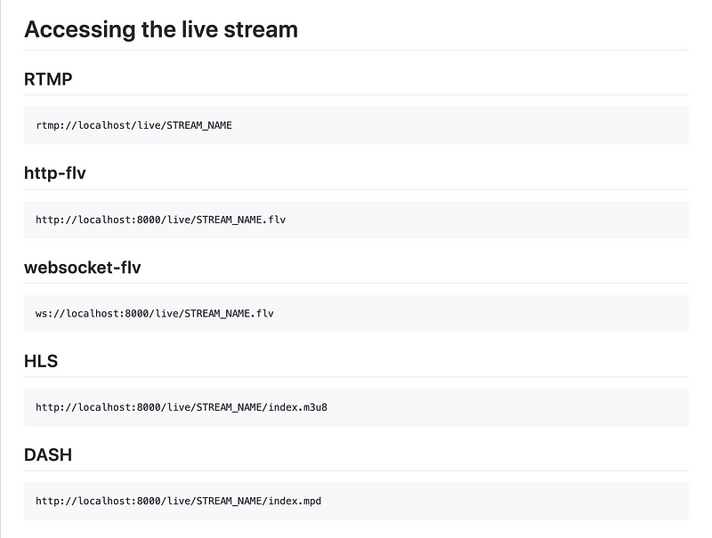Click STREAM_NAME in the RTMP URL
Screen dimensions: 712x538
click(x=199, y=125)
